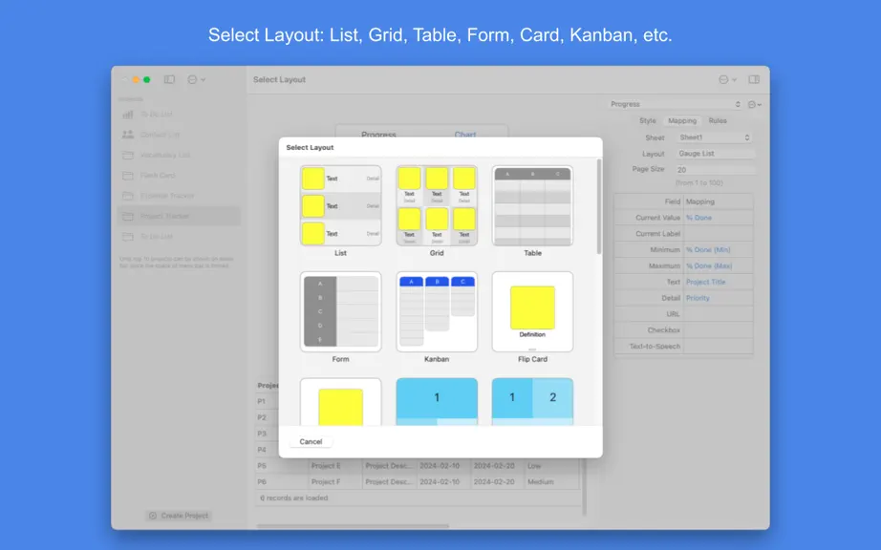
Task: Open the Progress dropdown in inspector
Action: coord(676,104)
